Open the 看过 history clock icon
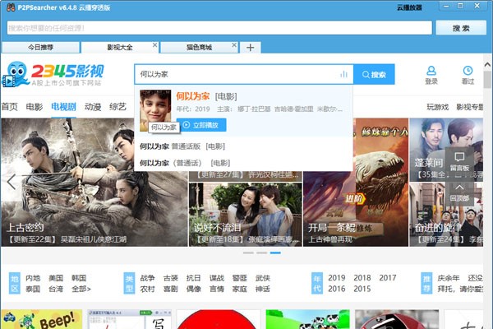This screenshot has height=329, width=493. (468, 75)
